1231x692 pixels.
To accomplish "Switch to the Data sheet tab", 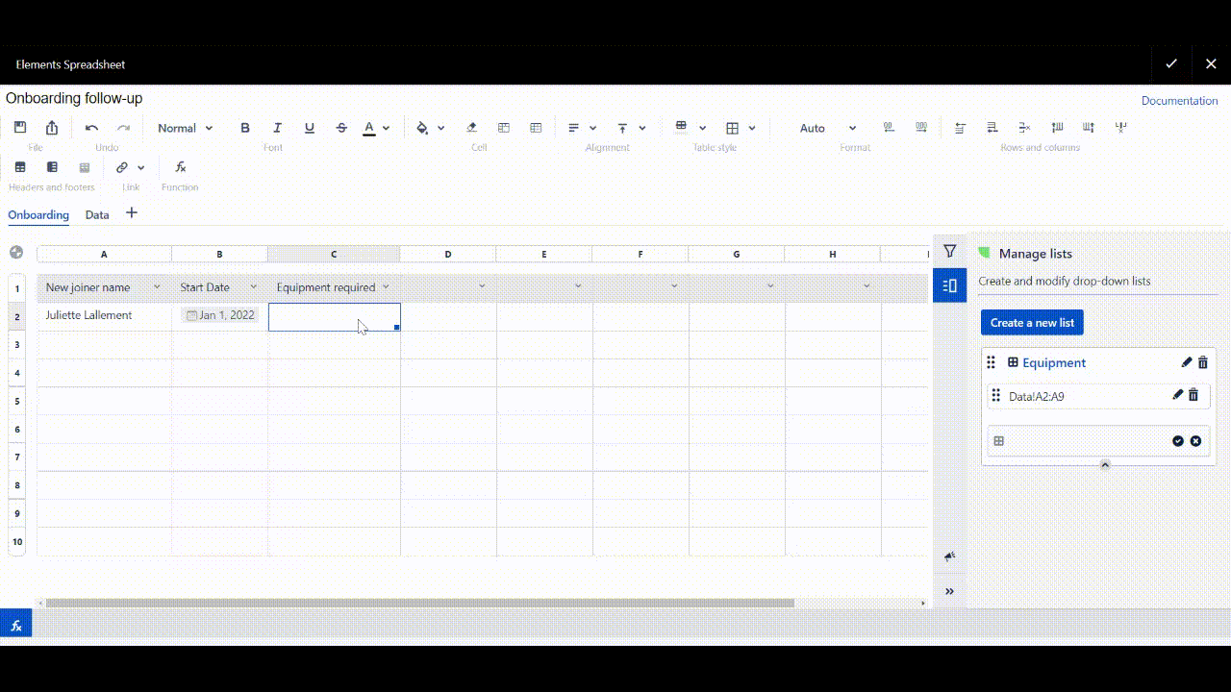I will pos(97,215).
